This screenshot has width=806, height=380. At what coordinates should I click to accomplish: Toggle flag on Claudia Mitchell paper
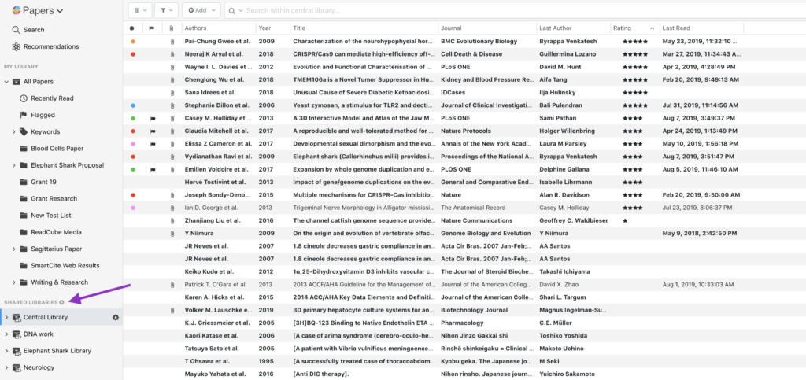tap(153, 131)
